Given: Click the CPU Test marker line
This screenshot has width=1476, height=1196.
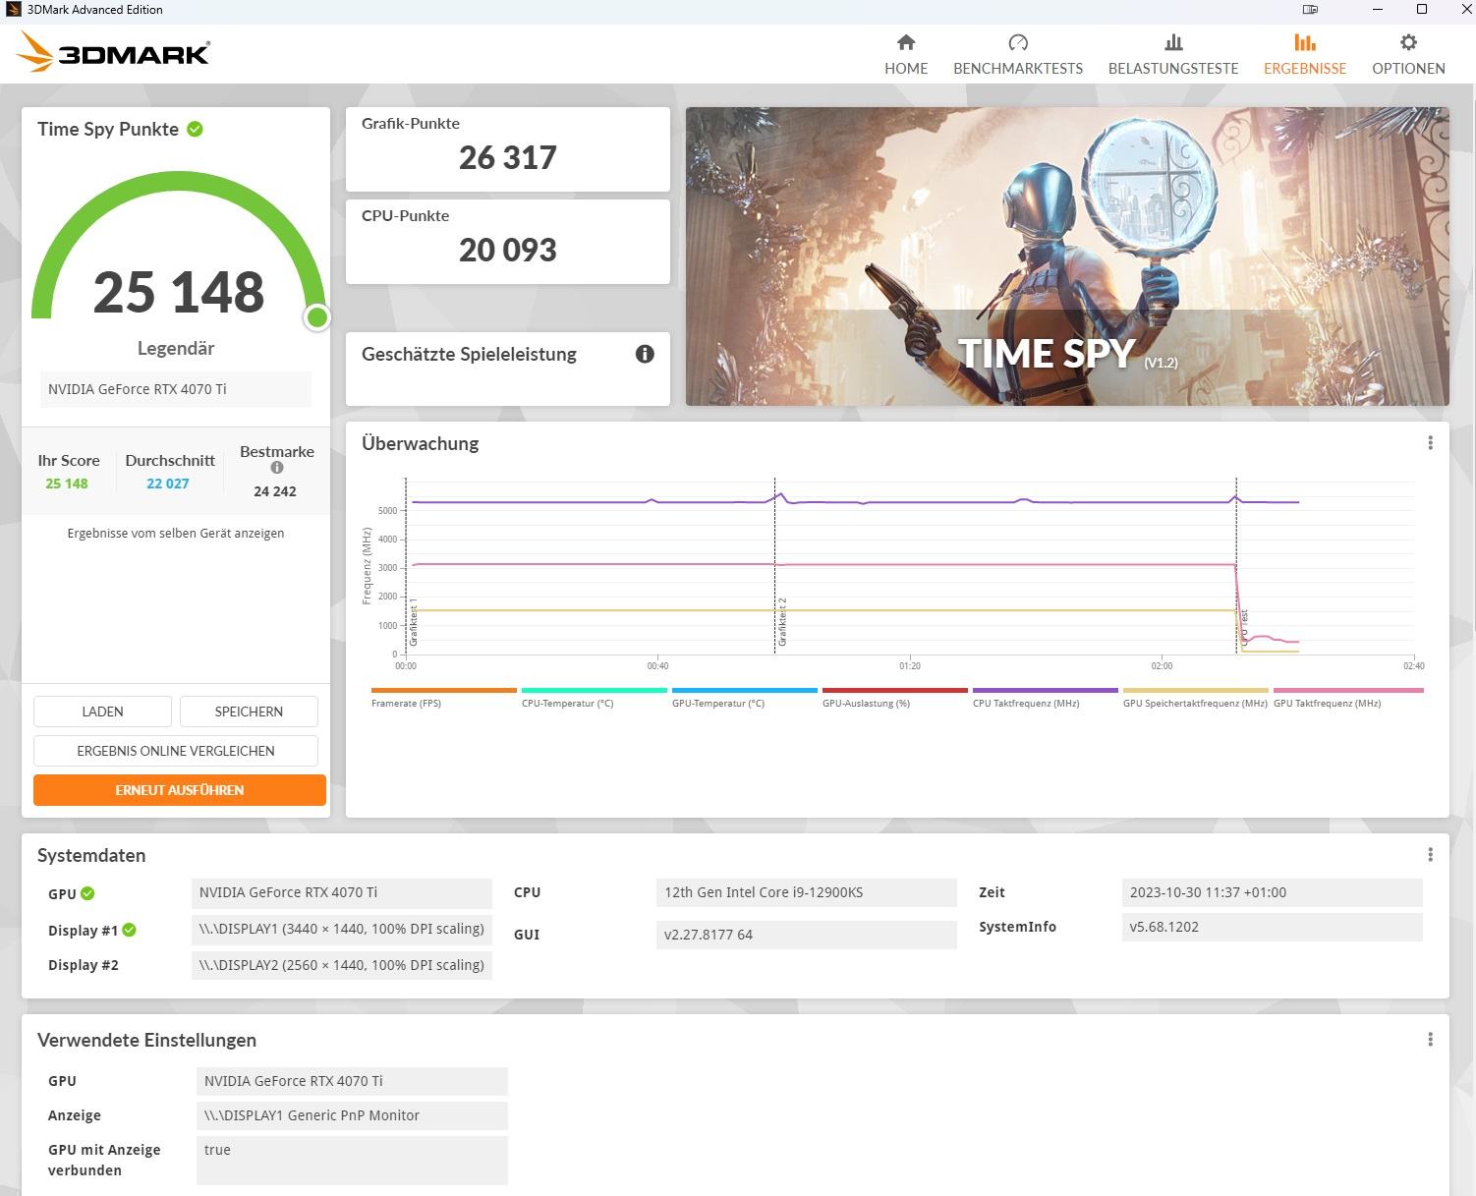Looking at the screenshot, I should click(1236, 566).
